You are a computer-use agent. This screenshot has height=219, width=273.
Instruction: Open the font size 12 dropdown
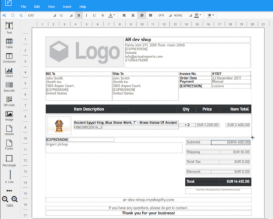[x=65, y=16]
